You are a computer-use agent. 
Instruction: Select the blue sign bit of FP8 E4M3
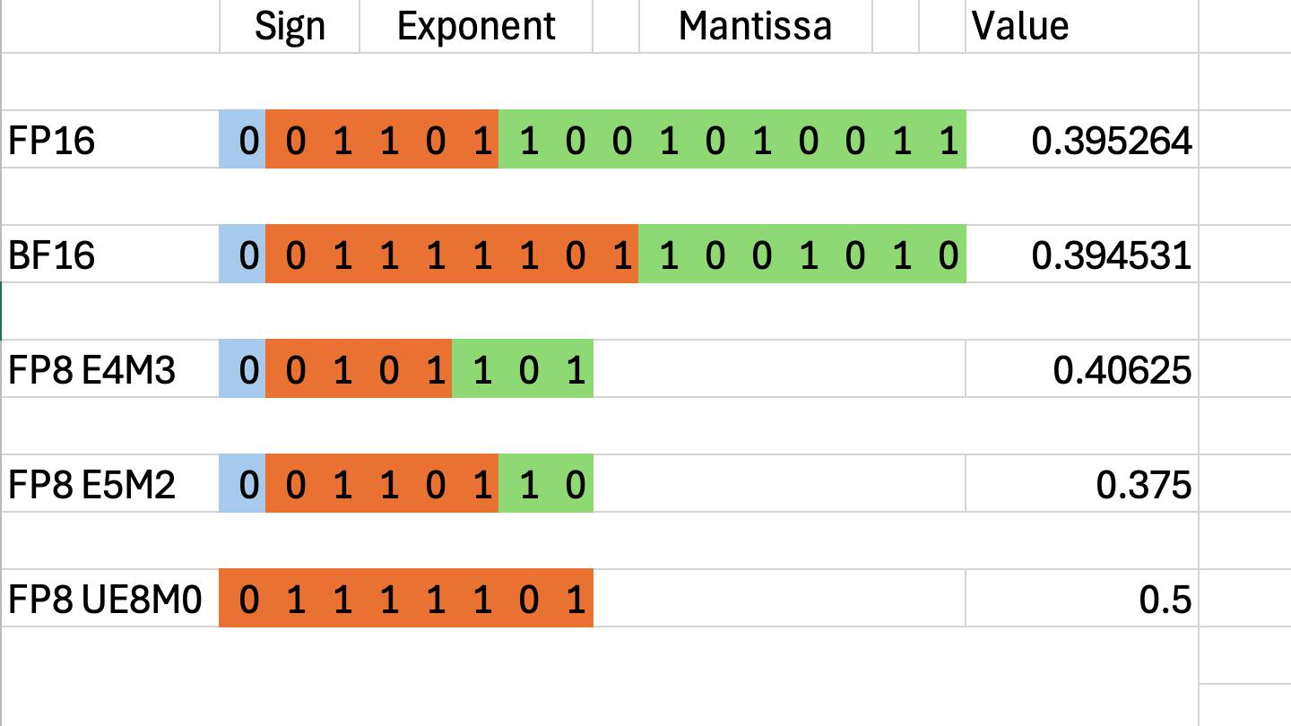click(x=243, y=369)
